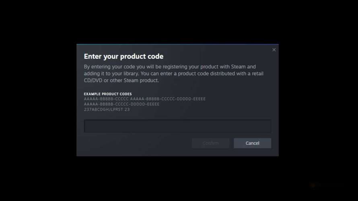This screenshot has height=201, width=358.
Task: Click the 'CD/DVD or other Steam product' text
Action: click(x=121, y=80)
